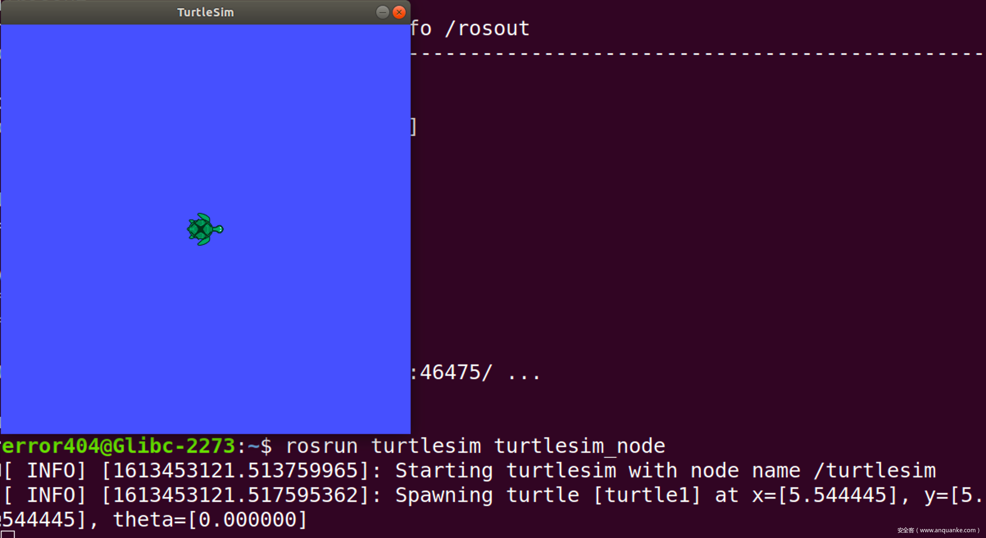Click the 46475/ port text
Viewport: 986px width, 538px height.
456,373
